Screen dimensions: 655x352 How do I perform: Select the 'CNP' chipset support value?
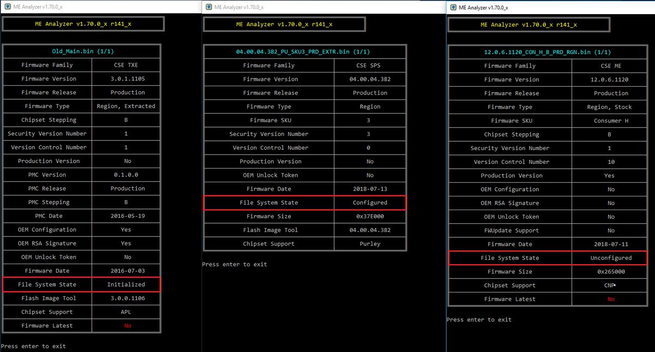611,285
